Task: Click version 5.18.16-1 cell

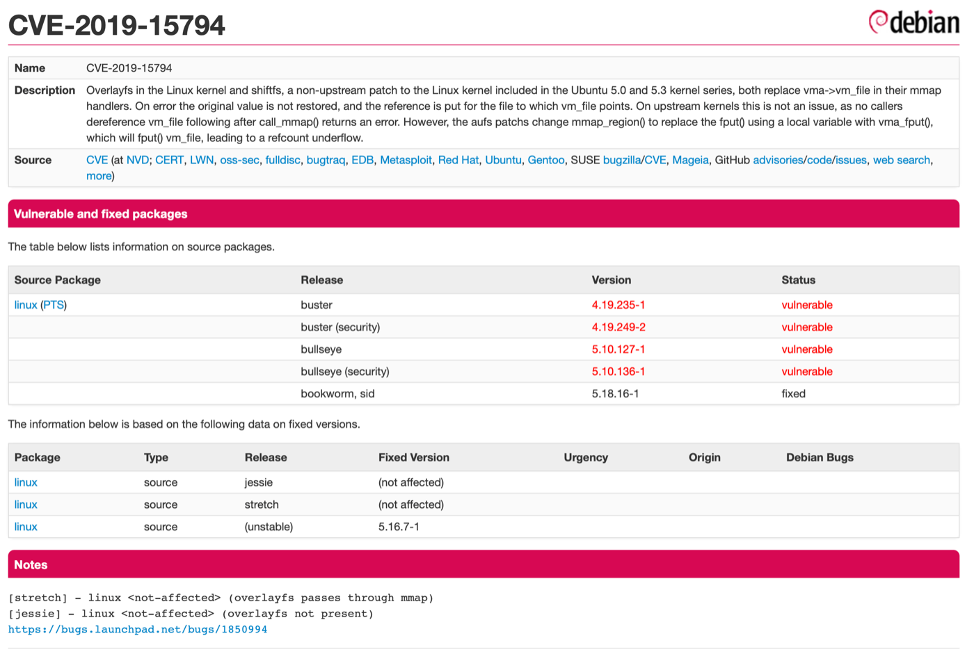Action: tap(616, 394)
